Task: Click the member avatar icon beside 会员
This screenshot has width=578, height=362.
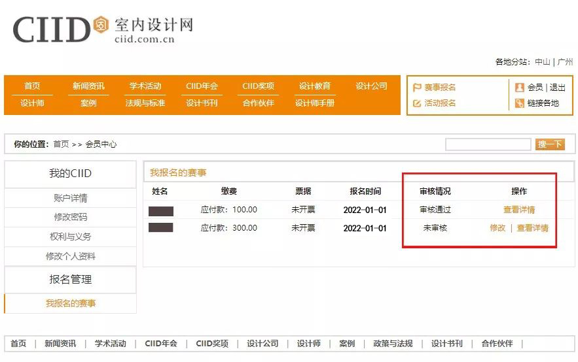Action: tap(519, 87)
